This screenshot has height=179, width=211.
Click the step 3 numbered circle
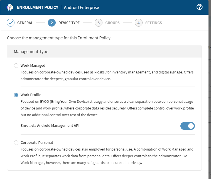(x=98, y=23)
